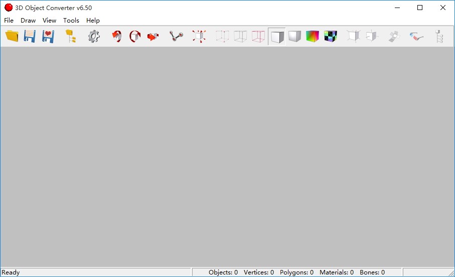Click the connected vertices nodes icon
Screen dimensions: 455x277
[176, 36]
